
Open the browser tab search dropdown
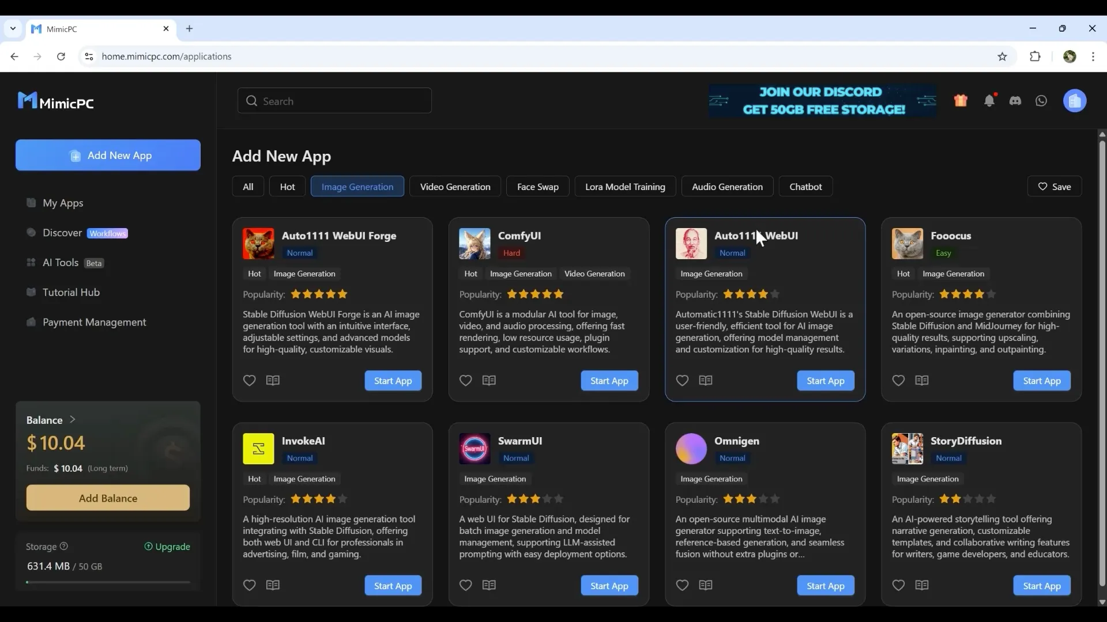13,28
